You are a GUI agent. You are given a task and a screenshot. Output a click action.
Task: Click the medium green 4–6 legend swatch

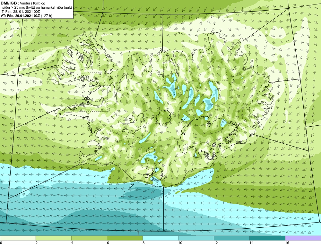[89, 238]
